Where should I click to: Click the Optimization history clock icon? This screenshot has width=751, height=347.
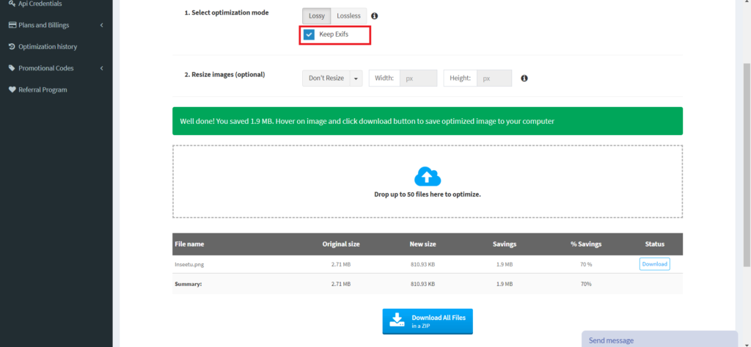12,46
